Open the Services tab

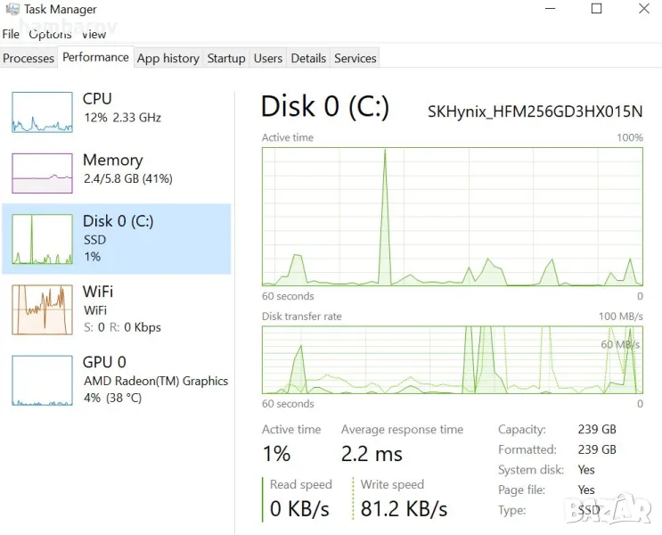tap(356, 58)
